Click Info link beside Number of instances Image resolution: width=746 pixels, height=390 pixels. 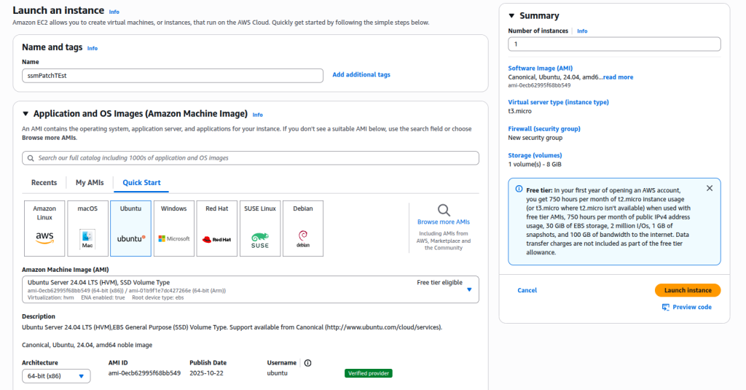[582, 31]
